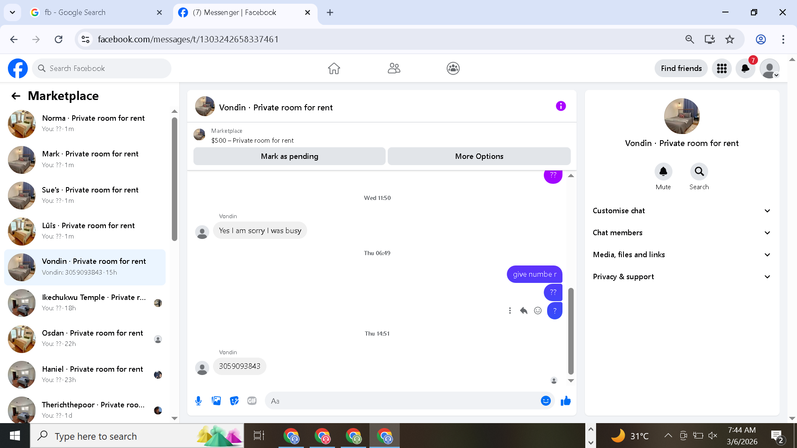Screen dimensions: 797x448
Task: Open conversation information purple icon
Action: (x=560, y=106)
